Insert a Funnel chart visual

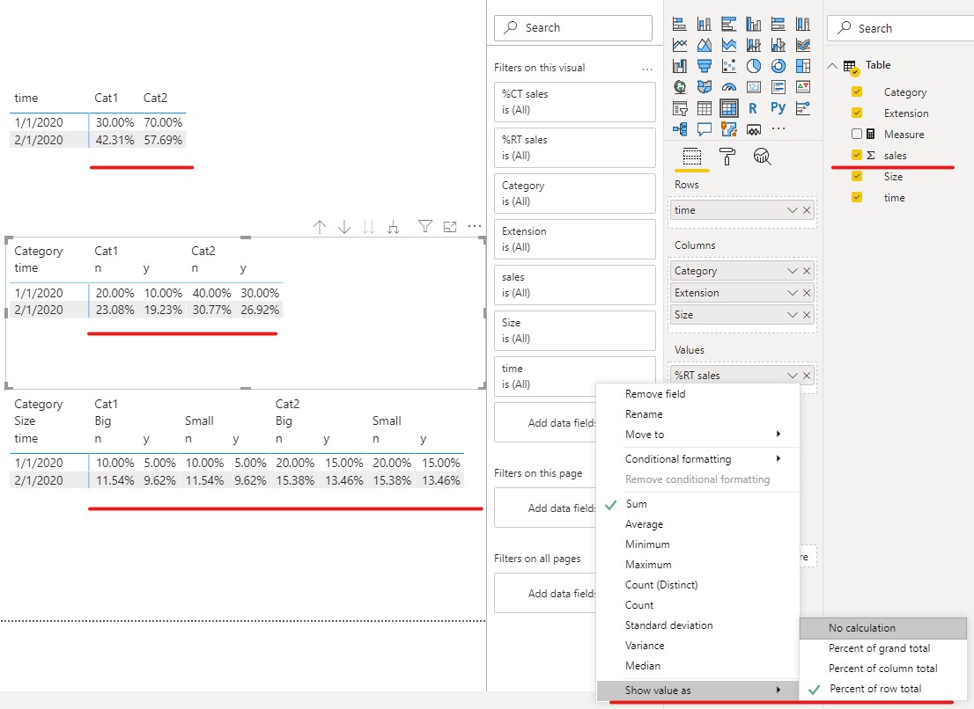coord(705,66)
